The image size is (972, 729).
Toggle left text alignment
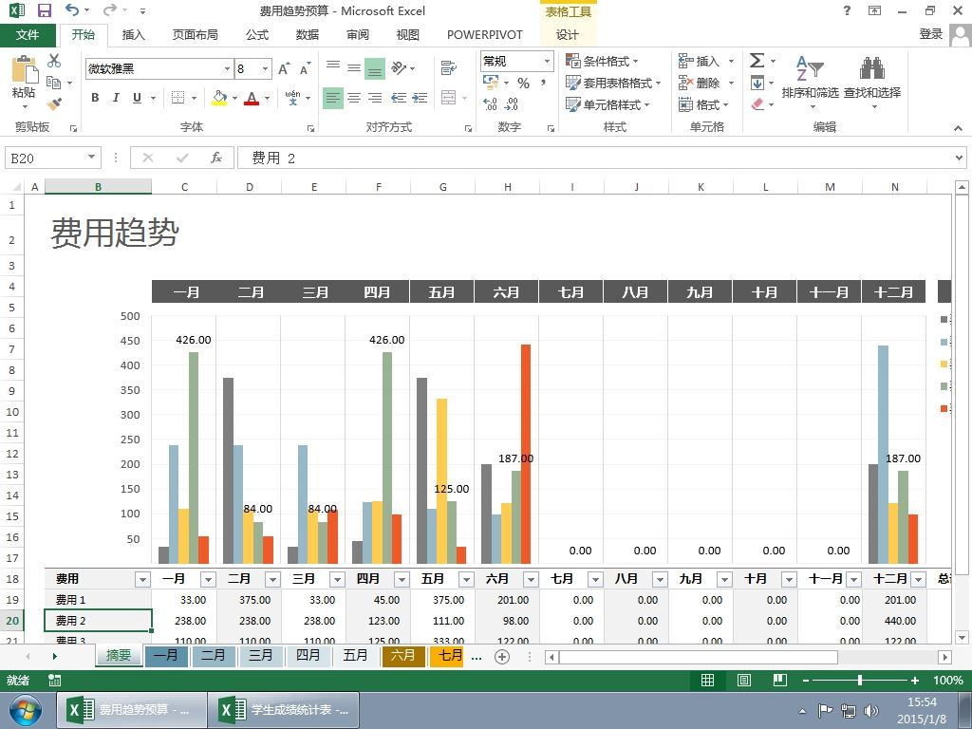[x=333, y=98]
